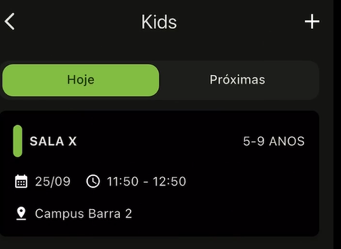Go back using the left chevron
The height and width of the screenshot is (249, 341).
[10, 21]
